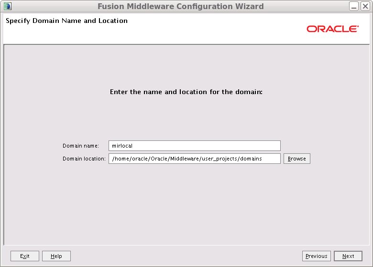373x267 pixels.
Task: Click the 'Specify Domain Name and Location' heading
Action: pos(66,21)
